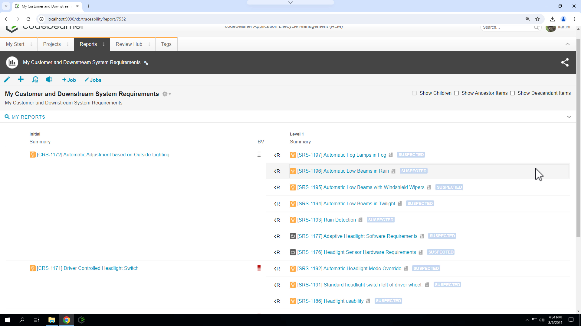Click the report chart icon in header
Viewport: 581px width, 326px height.
pyautogui.click(x=12, y=62)
